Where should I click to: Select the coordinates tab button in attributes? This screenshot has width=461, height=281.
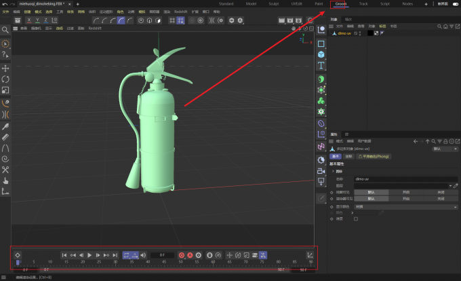coord(348,157)
